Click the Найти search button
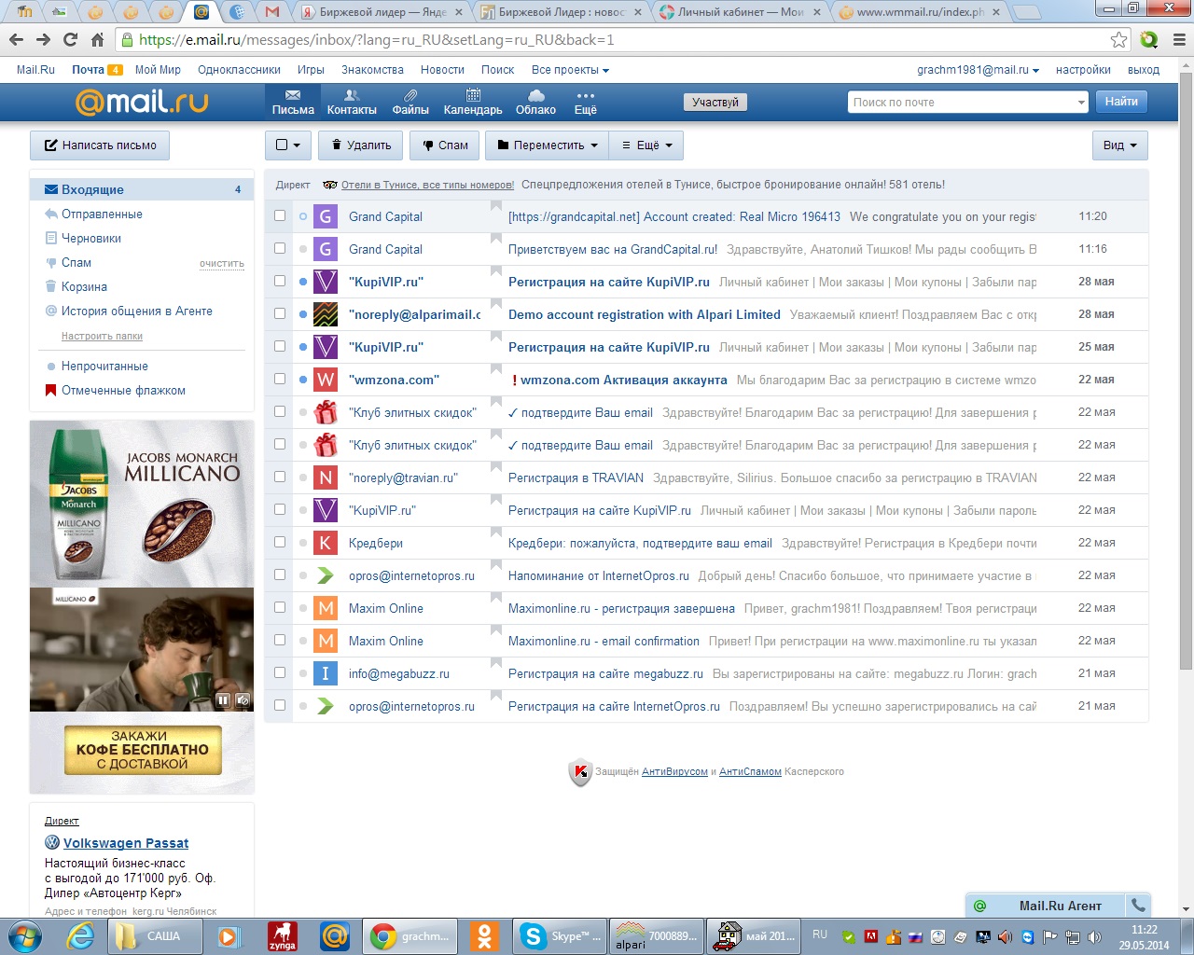Viewport: 1194px width, 955px height. 1121,102
